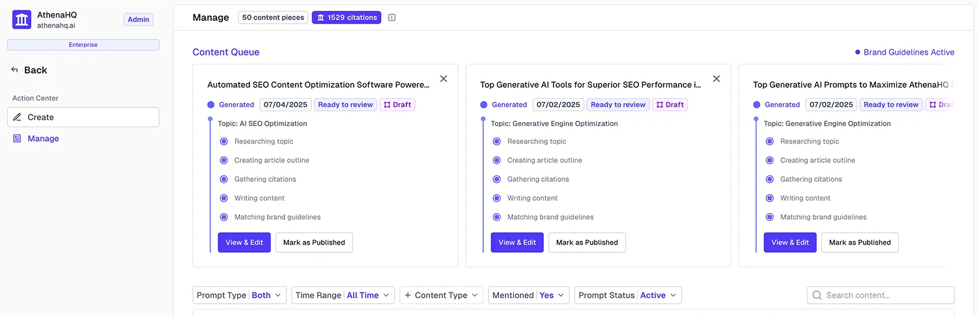Click the Draft tag on first card
This screenshot has width=977, height=316.
click(x=397, y=105)
